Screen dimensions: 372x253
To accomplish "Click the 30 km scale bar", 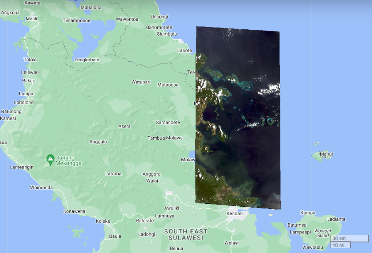I will (349, 238).
